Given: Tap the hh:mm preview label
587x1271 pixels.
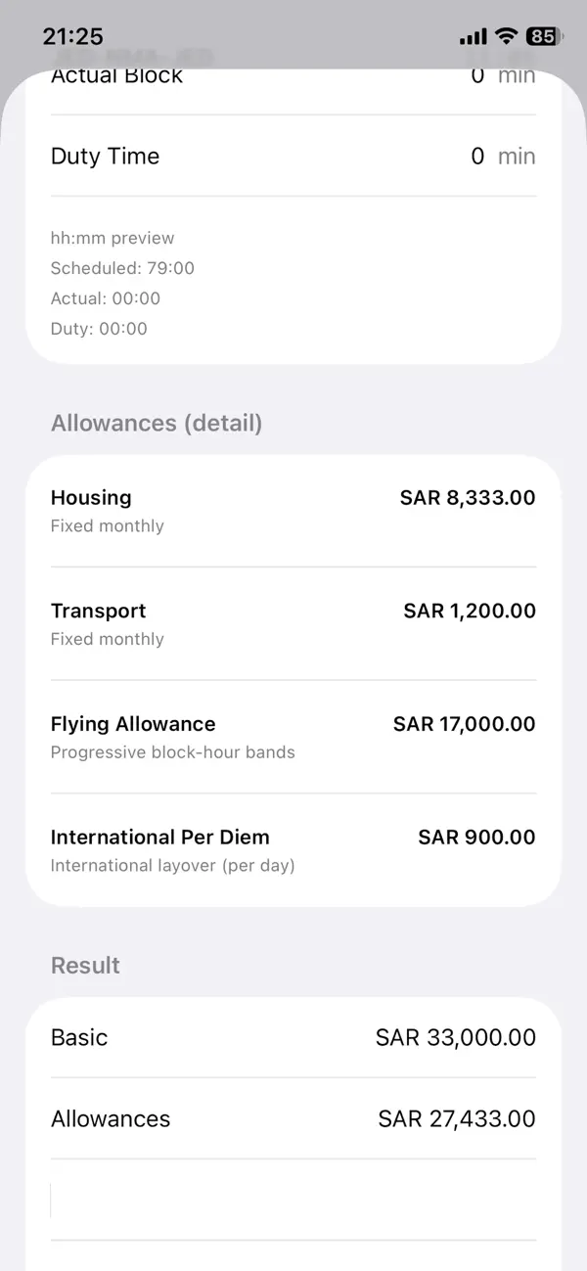Looking at the screenshot, I should coord(112,238).
